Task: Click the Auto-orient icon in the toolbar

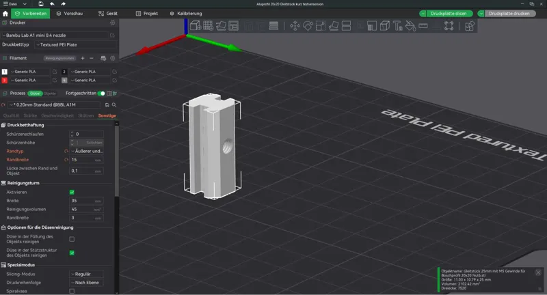Action: pyautogui.click(x=221, y=26)
